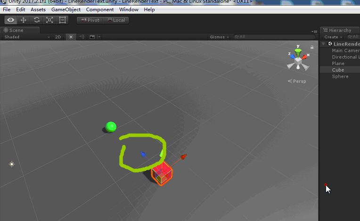Click the scene gizmo center cube
The width and height of the screenshot is (360, 221).
click(x=298, y=62)
